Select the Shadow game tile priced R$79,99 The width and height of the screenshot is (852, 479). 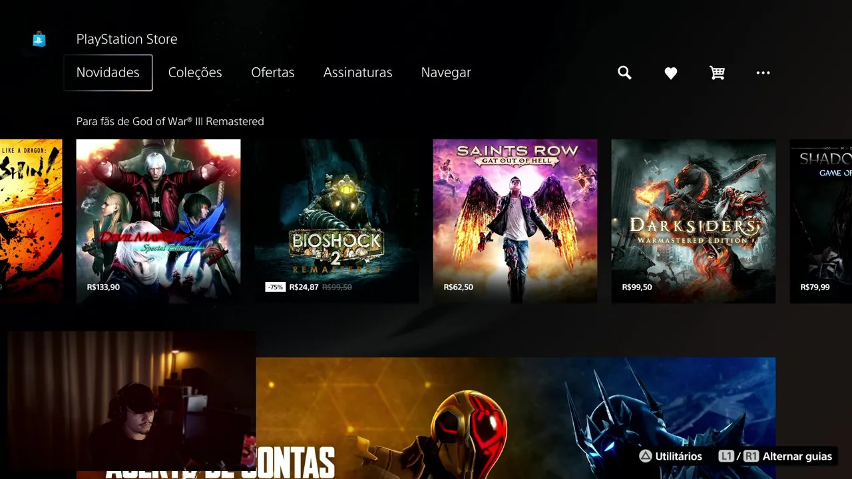821,221
